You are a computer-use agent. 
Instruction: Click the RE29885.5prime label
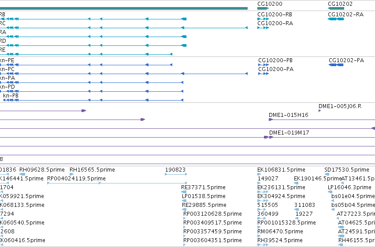(204, 206)
